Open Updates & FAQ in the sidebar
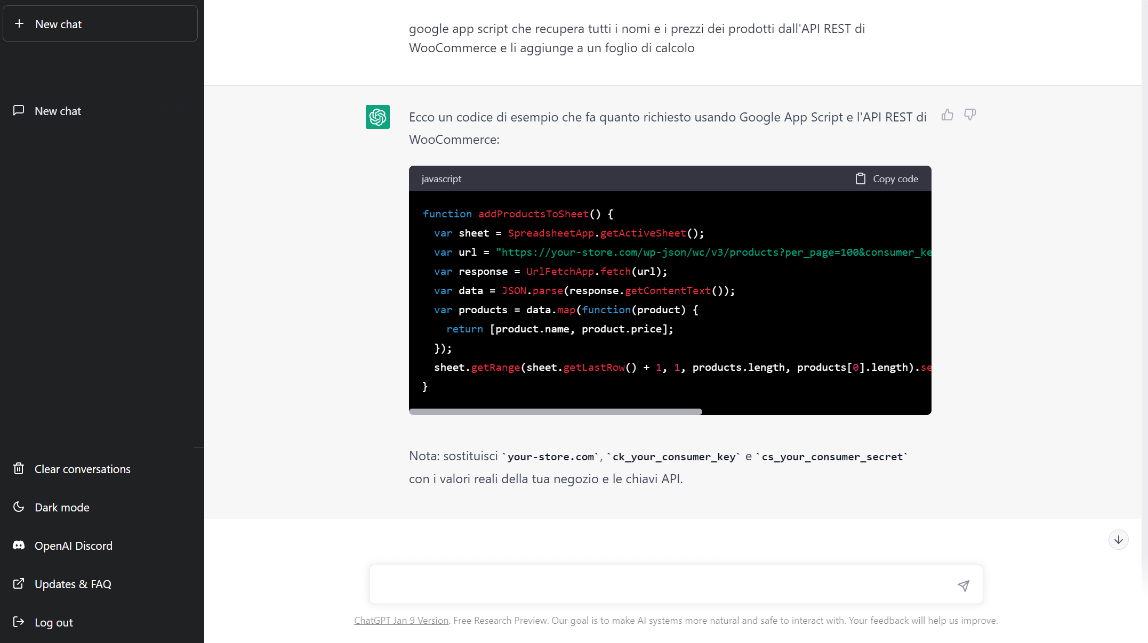This screenshot has width=1148, height=643. (x=73, y=584)
